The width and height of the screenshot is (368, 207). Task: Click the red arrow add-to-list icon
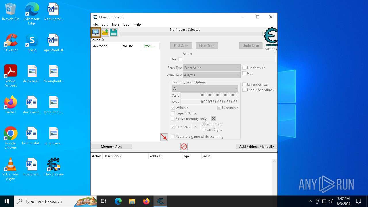164,137
